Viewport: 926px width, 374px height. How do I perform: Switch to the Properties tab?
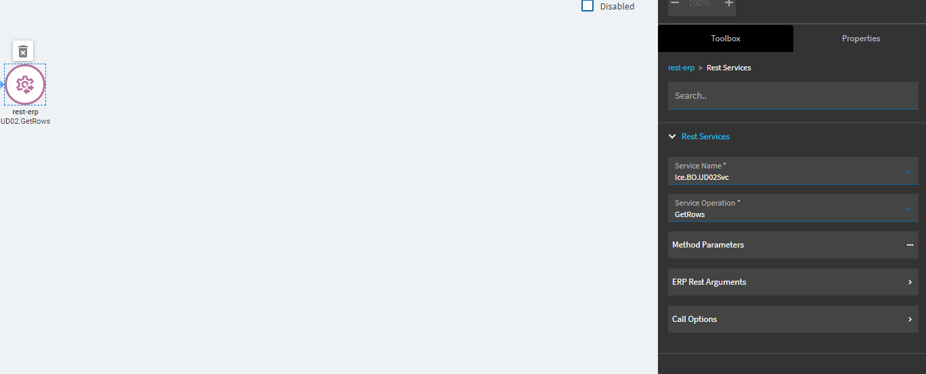pos(861,39)
